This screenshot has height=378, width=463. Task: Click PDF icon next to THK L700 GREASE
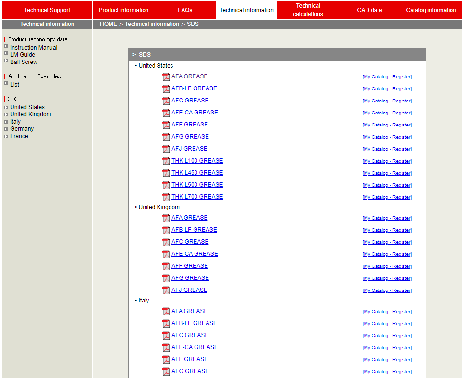click(166, 197)
